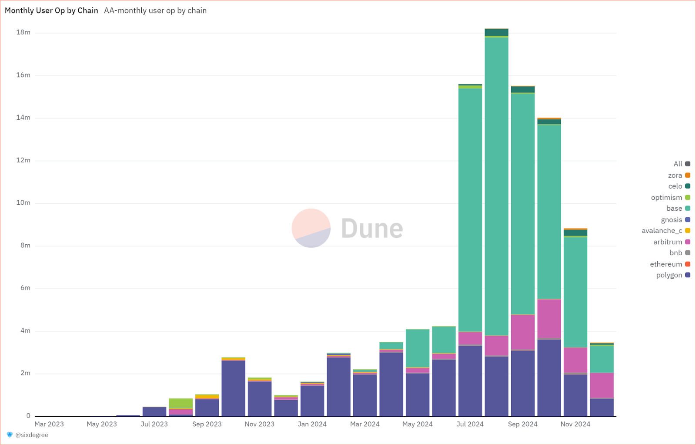
Task: Click the sixdegree avatar icon
Action: 10,435
